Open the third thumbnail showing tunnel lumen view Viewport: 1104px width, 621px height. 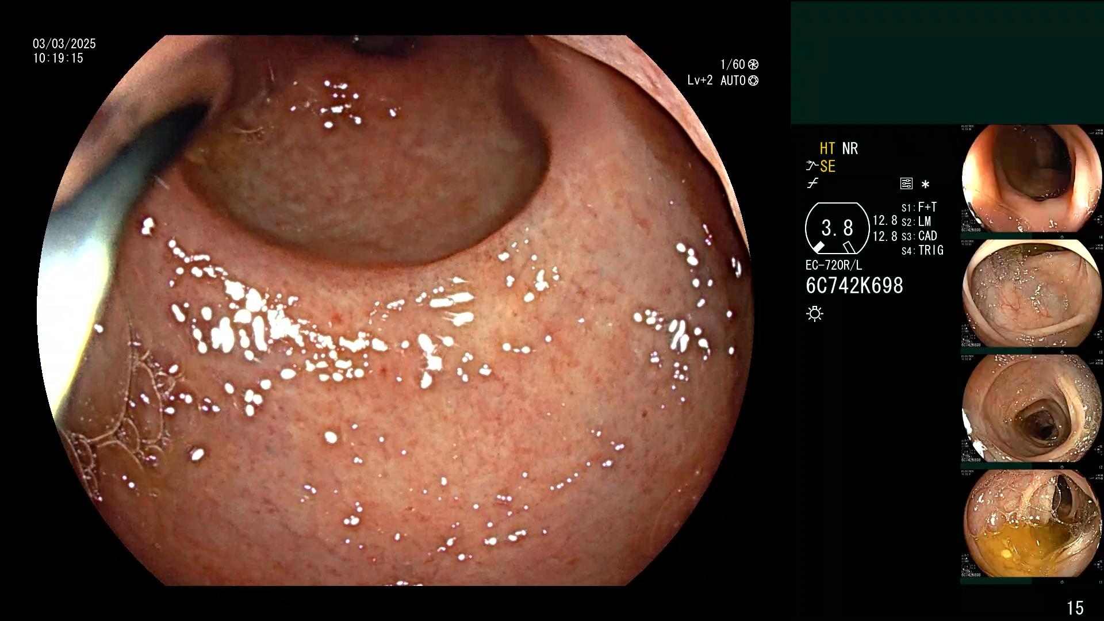click(1032, 408)
